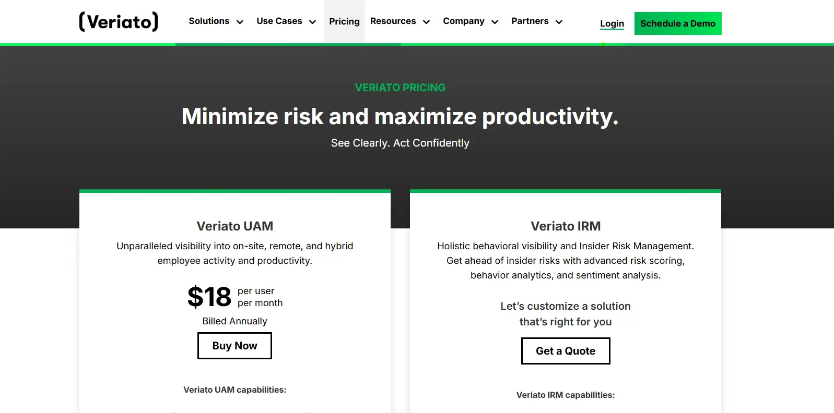Open the Company menu

[464, 21]
